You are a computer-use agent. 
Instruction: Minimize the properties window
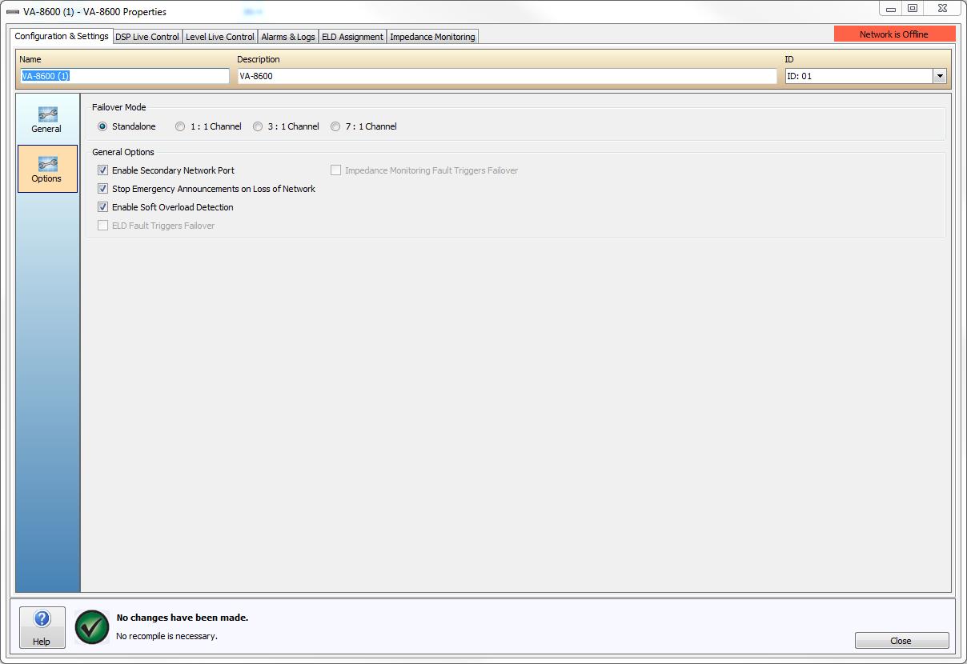(891, 9)
